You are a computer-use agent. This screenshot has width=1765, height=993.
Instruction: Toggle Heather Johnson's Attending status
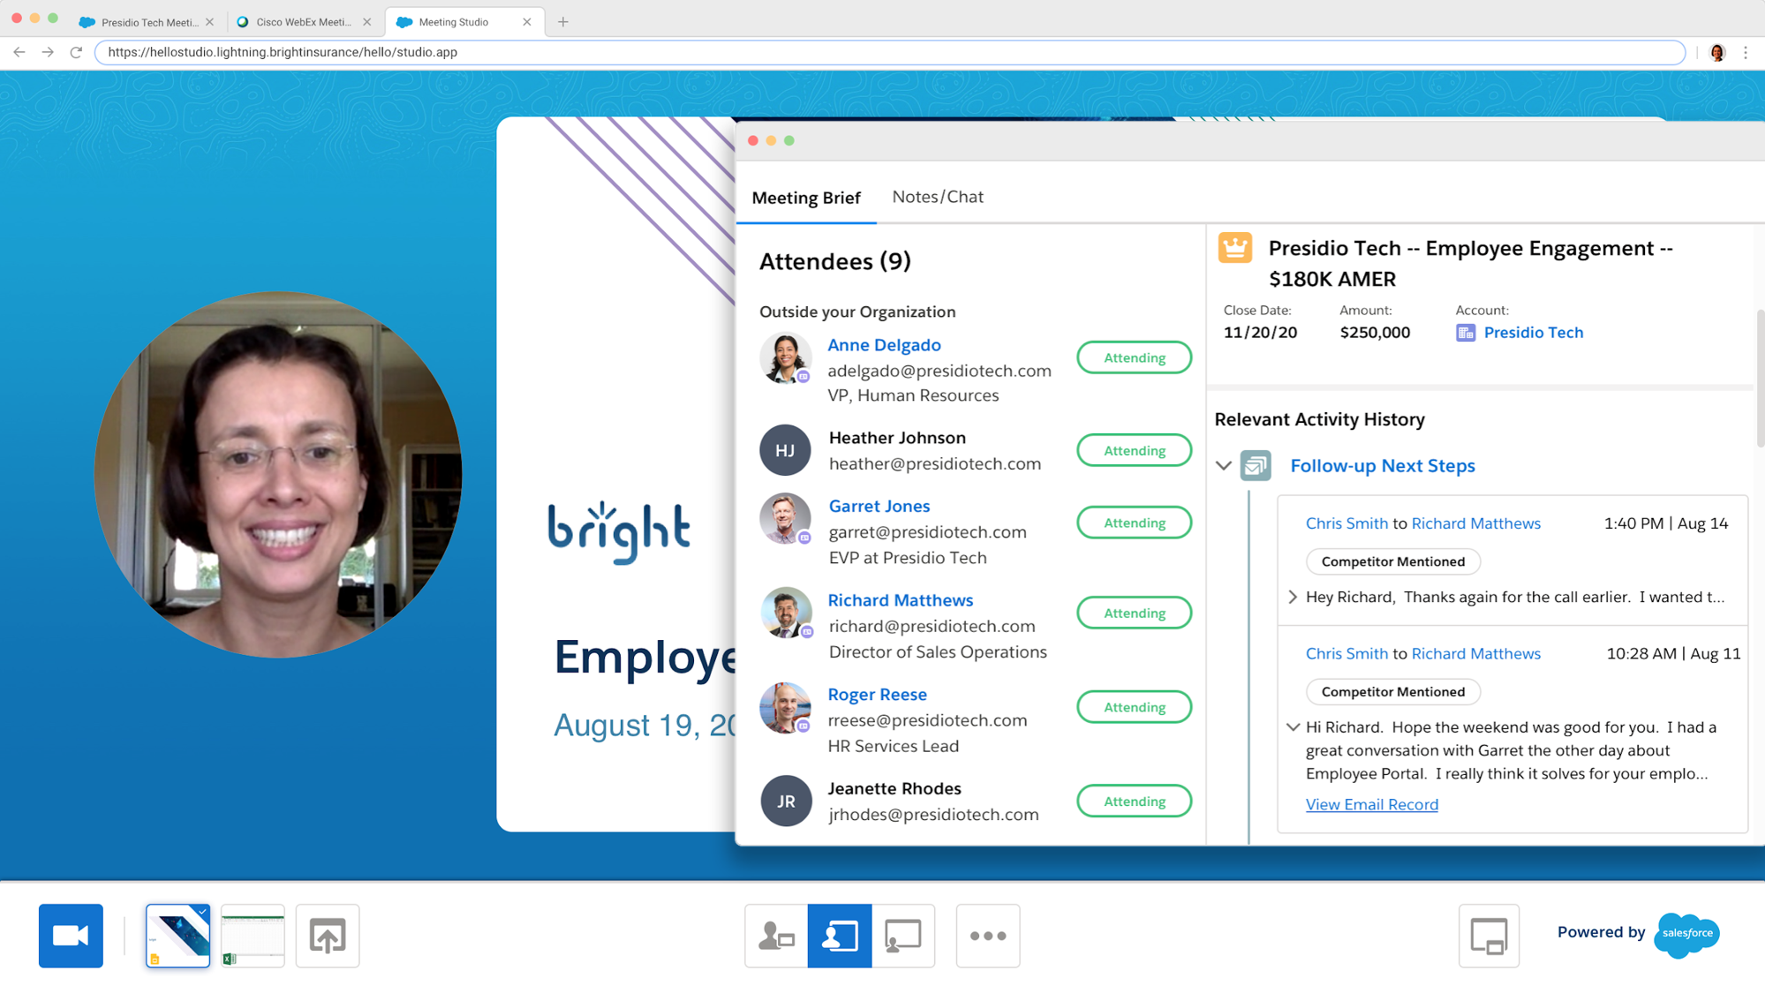[1134, 450]
